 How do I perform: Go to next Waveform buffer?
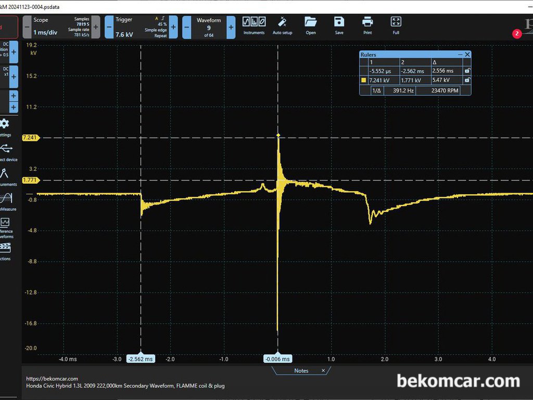click(x=231, y=27)
